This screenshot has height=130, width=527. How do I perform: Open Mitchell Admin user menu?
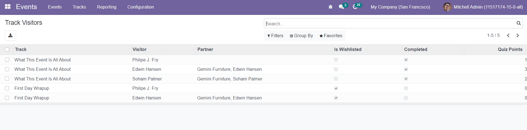(x=483, y=7)
